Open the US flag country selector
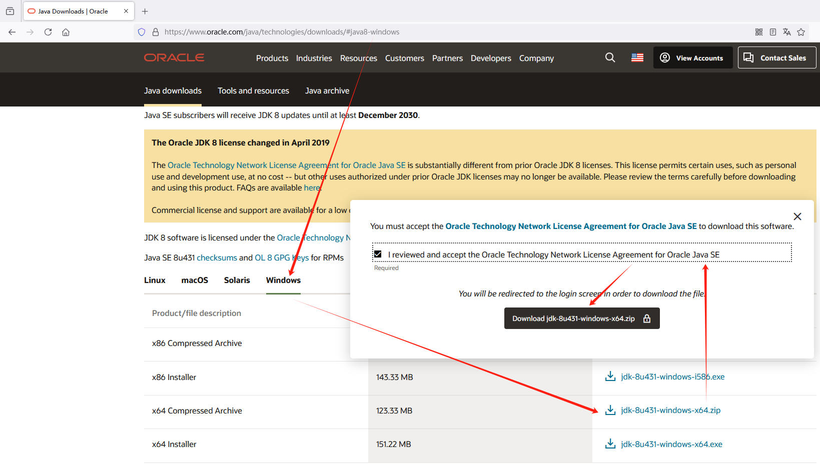Image resolution: width=820 pixels, height=465 pixels. pos(637,57)
